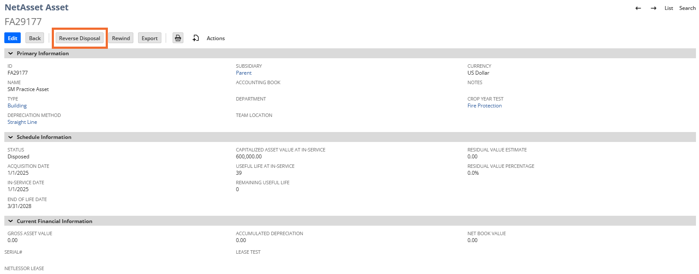Viewport: 699px width, 274px height.
Task: Collapse the Primary Information section
Action: pos(11,54)
